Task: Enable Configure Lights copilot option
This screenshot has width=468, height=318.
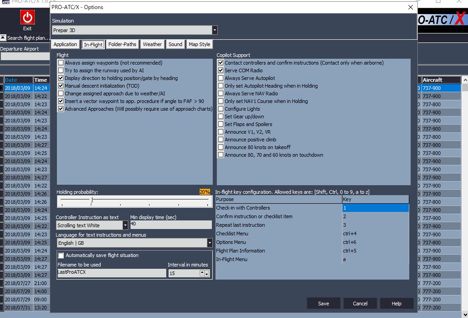Action: pyautogui.click(x=220, y=109)
